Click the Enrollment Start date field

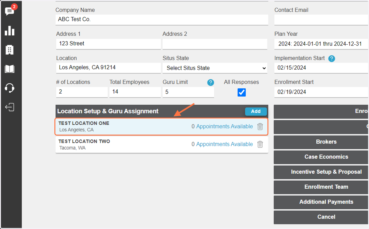pyautogui.click(x=321, y=92)
